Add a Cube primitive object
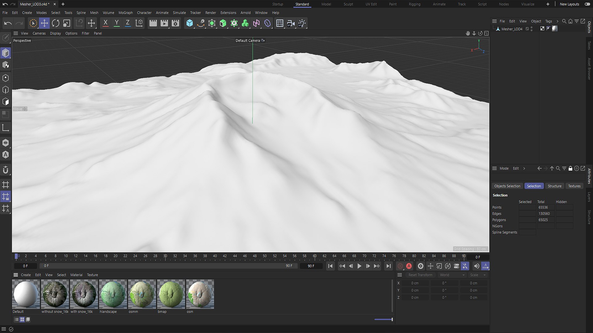 coord(190,23)
